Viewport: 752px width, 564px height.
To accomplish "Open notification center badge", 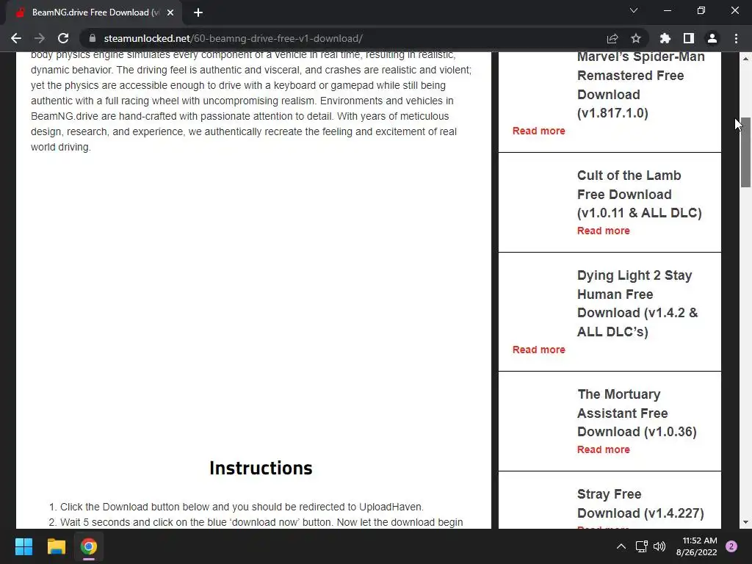I will (731, 546).
